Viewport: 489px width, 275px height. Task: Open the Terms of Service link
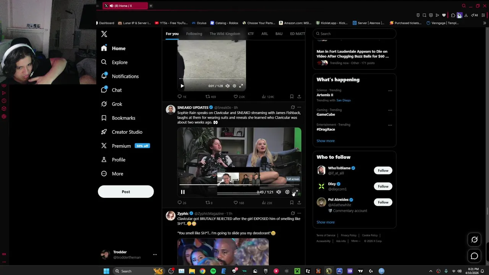(x=326, y=235)
